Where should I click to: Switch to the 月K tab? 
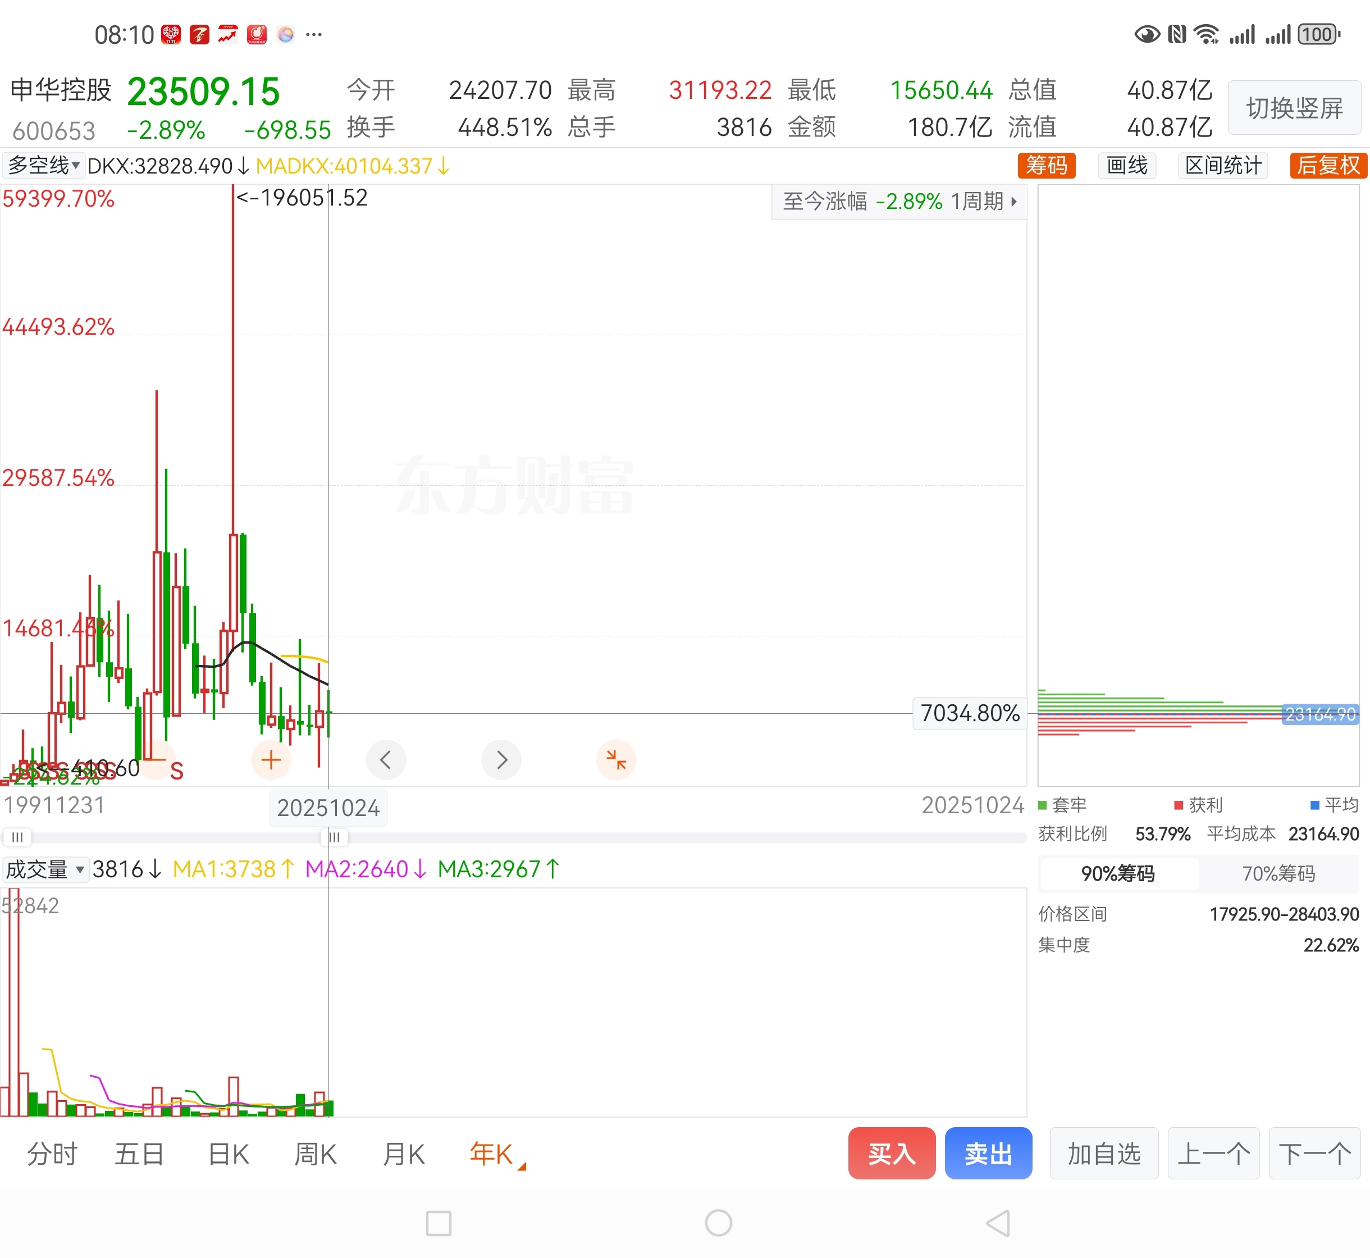click(x=404, y=1155)
